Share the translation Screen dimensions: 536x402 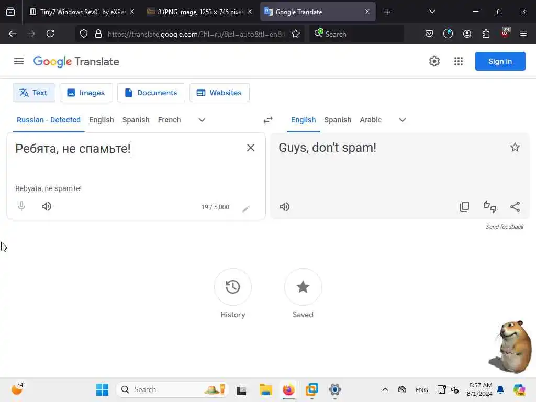[515, 207]
